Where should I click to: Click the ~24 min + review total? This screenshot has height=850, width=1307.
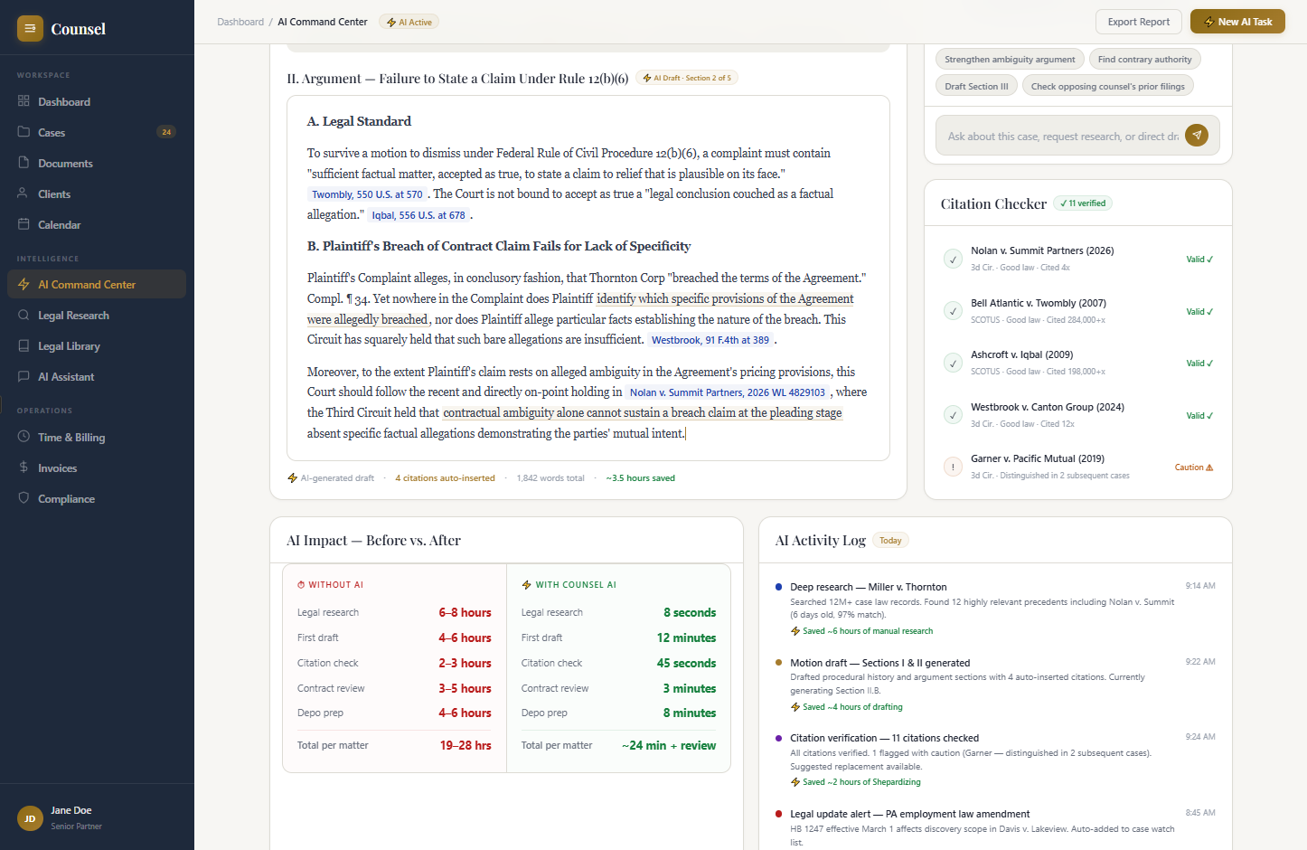pos(669,746)
